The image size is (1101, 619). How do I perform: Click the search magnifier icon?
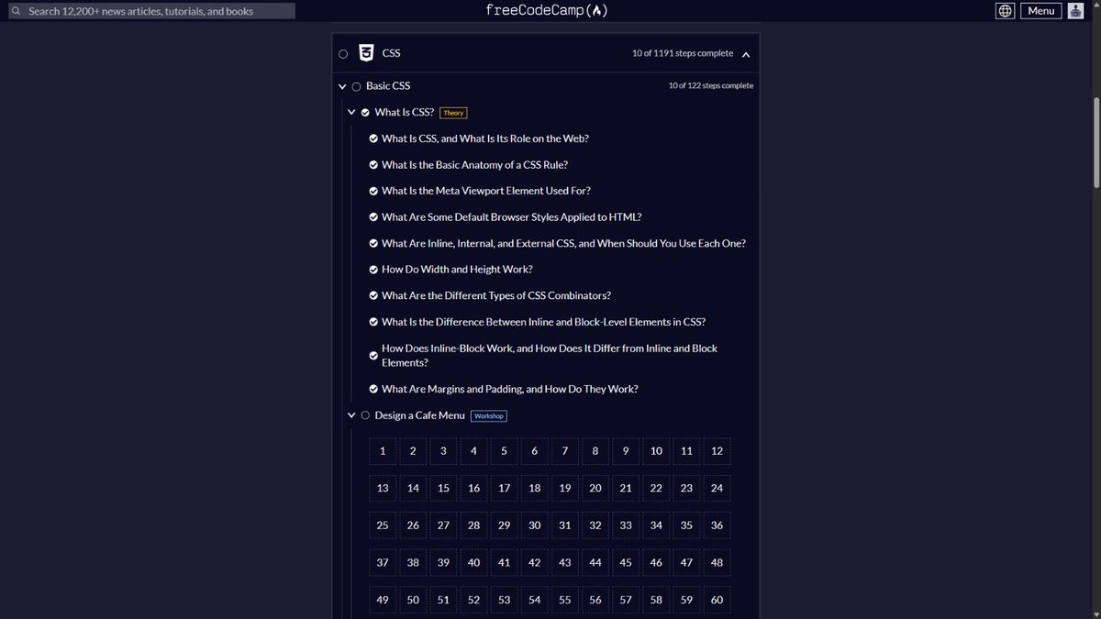pyautogui.click(x=17, y=10)
